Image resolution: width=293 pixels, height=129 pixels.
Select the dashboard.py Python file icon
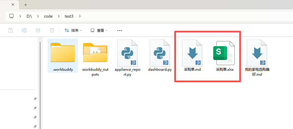[x=160, y=53]
